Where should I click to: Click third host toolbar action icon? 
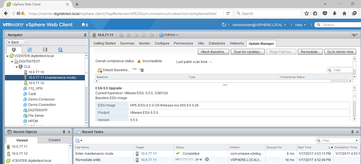(x=137, y=35)
